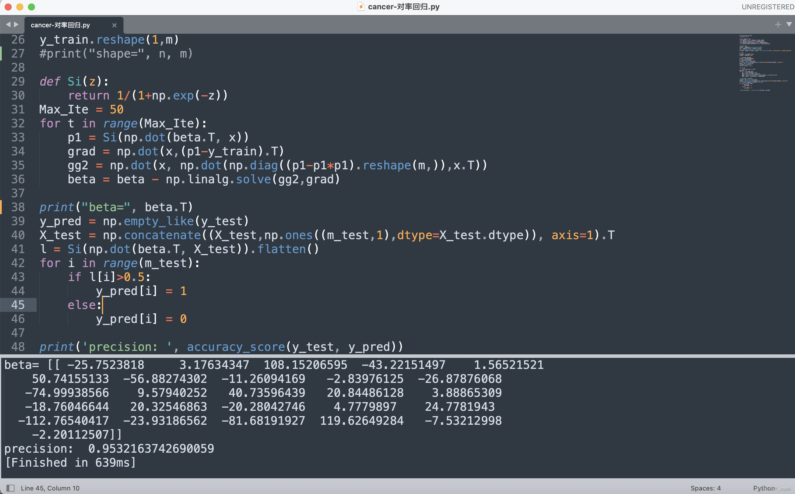Screen dimensions: 795x494
Task: Click the 'else:' keyword on line 45
Action: tap(85, 305)
